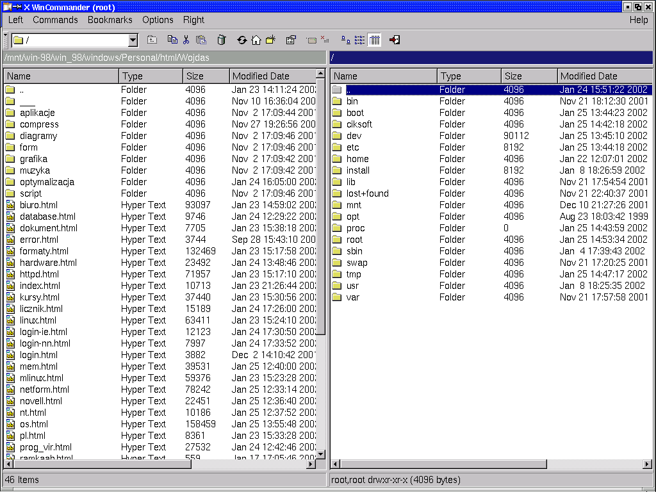The width and height of the screenshot is (656, 492).
Task: Sort right panel by Modified Date column
Action: [605, 76]
